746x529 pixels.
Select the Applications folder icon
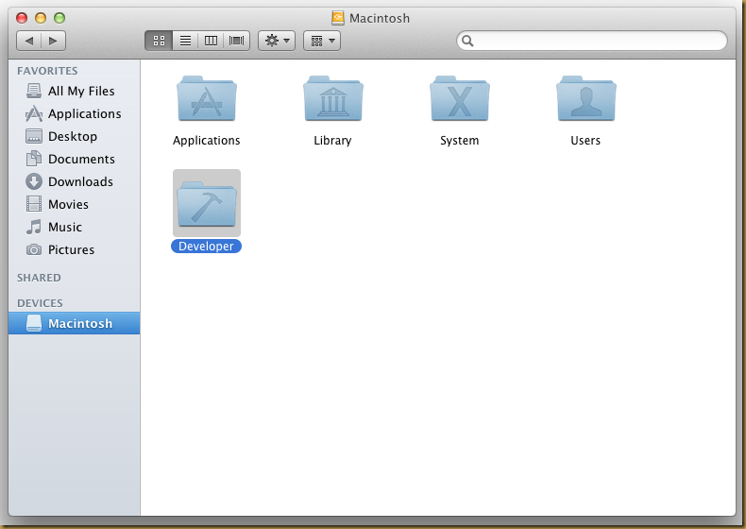[x=207, y=98]
